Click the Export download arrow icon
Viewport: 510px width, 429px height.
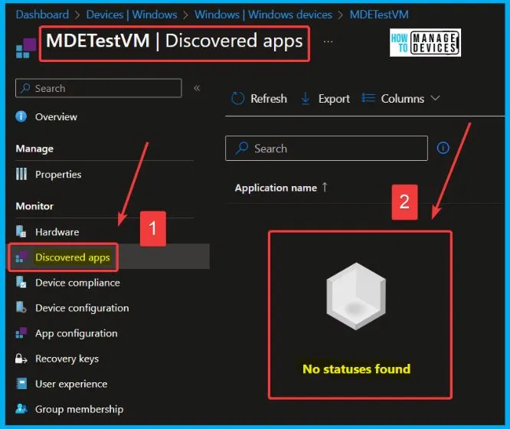(x=305, y=98)
